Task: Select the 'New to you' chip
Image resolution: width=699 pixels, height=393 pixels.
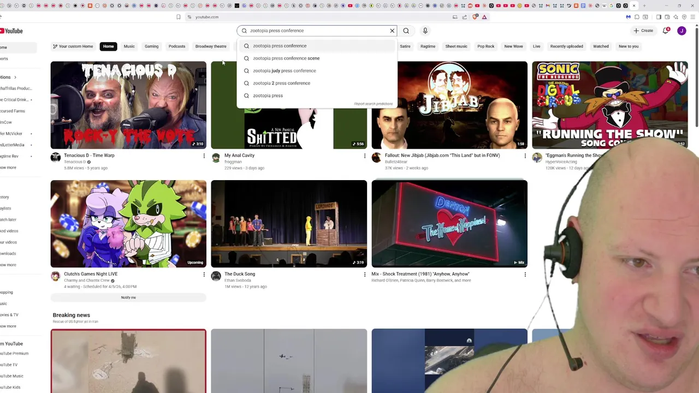Action: click(x=629, y=46)
